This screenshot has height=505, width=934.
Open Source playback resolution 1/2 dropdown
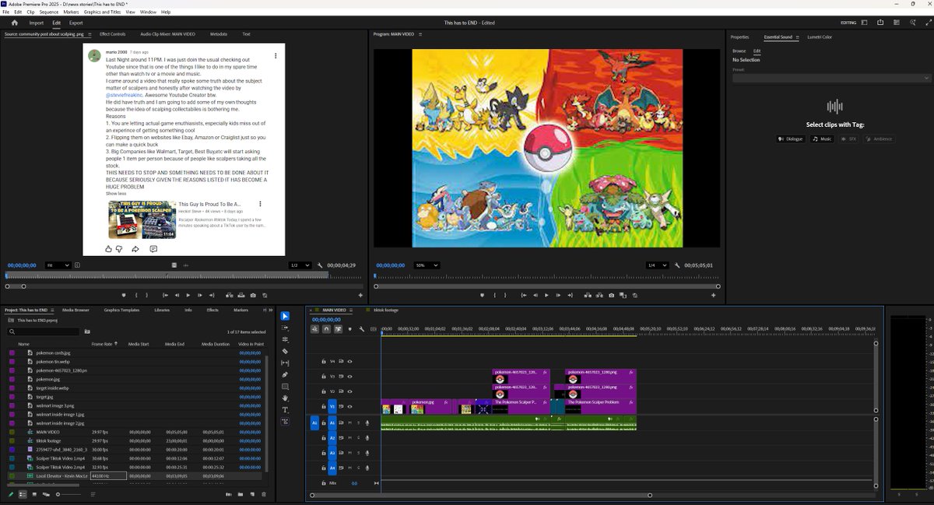299,265
